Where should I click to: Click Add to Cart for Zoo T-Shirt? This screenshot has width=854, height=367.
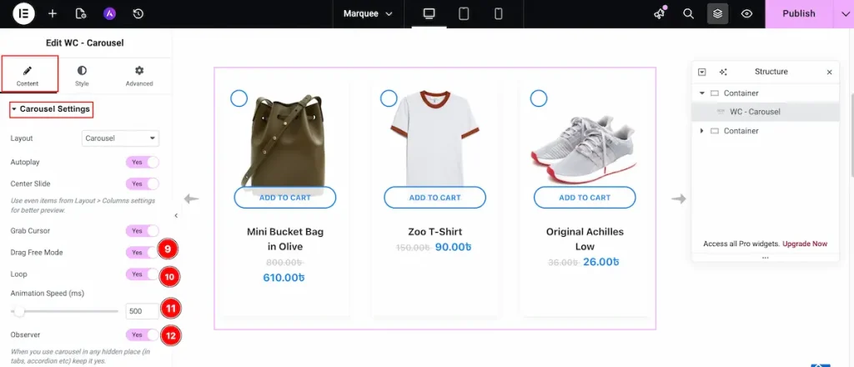pyautogui.click(x=435, y=198)
